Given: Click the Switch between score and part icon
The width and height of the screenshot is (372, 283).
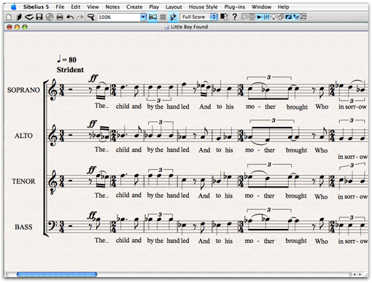Looking at the screenshot, I should click(224, 17).
